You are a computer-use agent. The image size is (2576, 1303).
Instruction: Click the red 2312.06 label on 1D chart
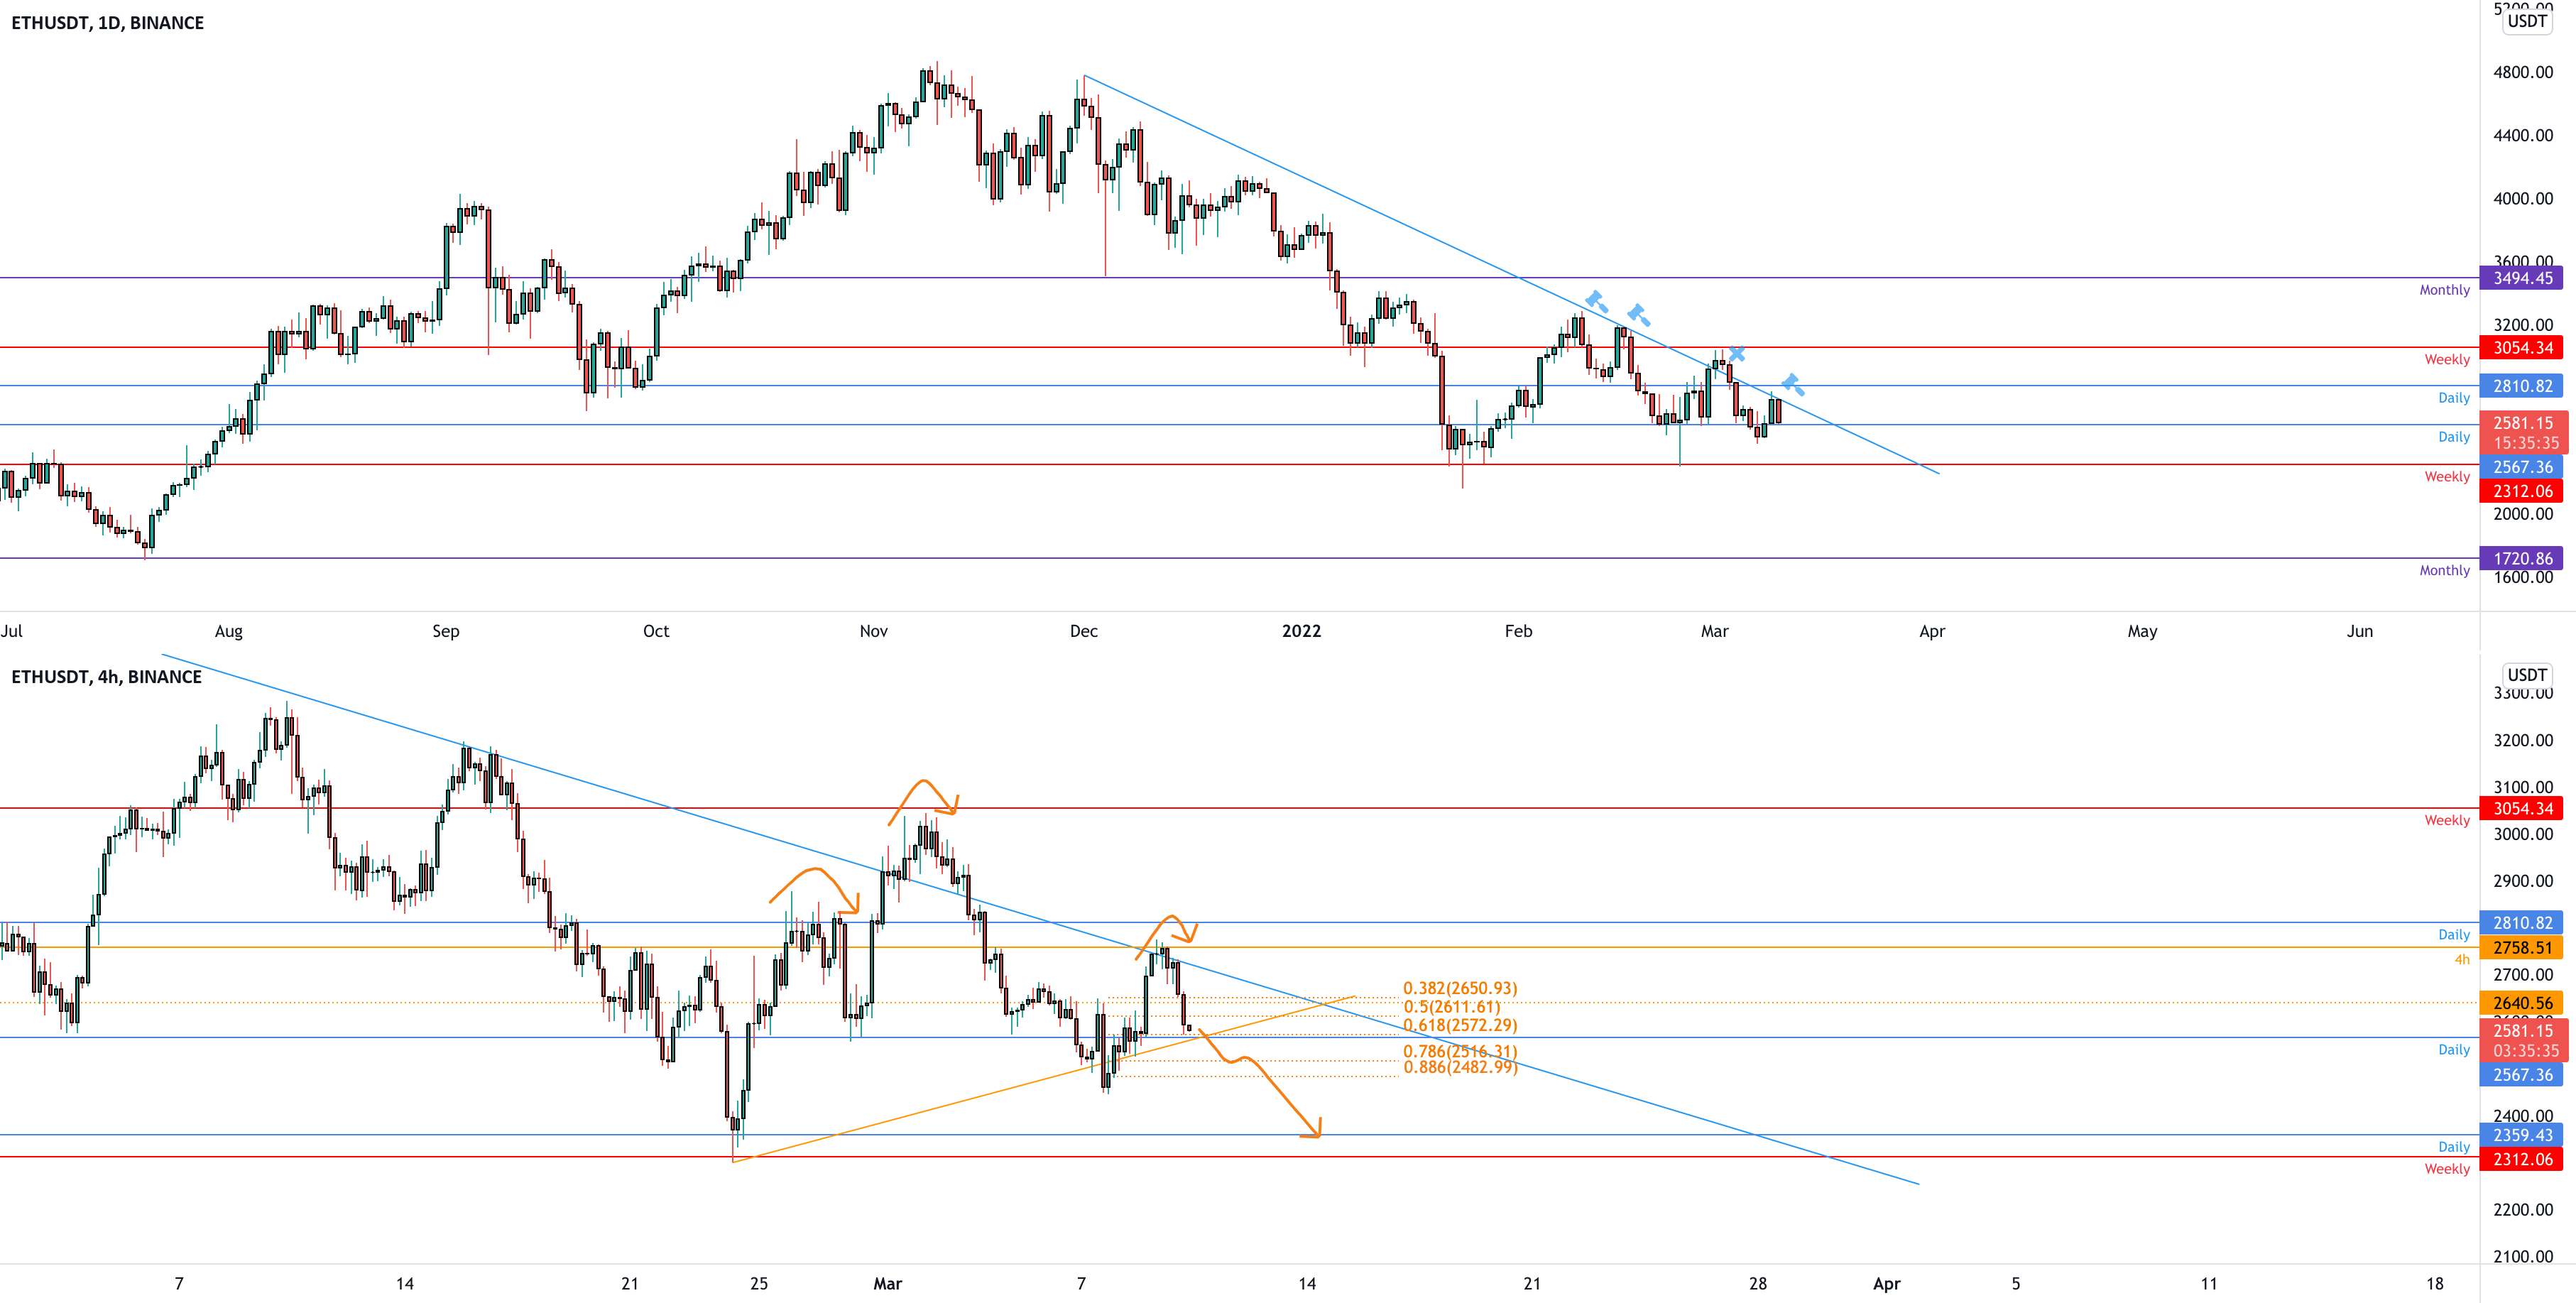point(2522,491)
